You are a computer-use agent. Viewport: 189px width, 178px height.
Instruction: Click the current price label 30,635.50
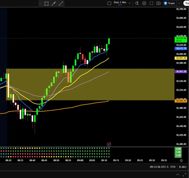pos(181,39)
